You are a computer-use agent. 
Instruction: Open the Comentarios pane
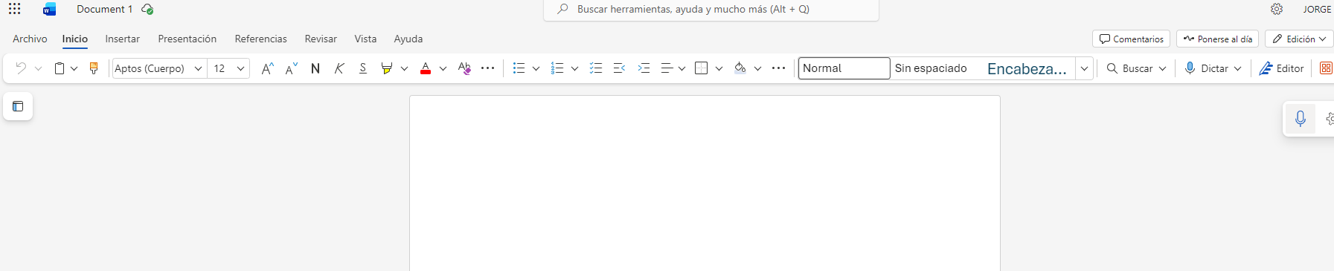pos(1131,39)
